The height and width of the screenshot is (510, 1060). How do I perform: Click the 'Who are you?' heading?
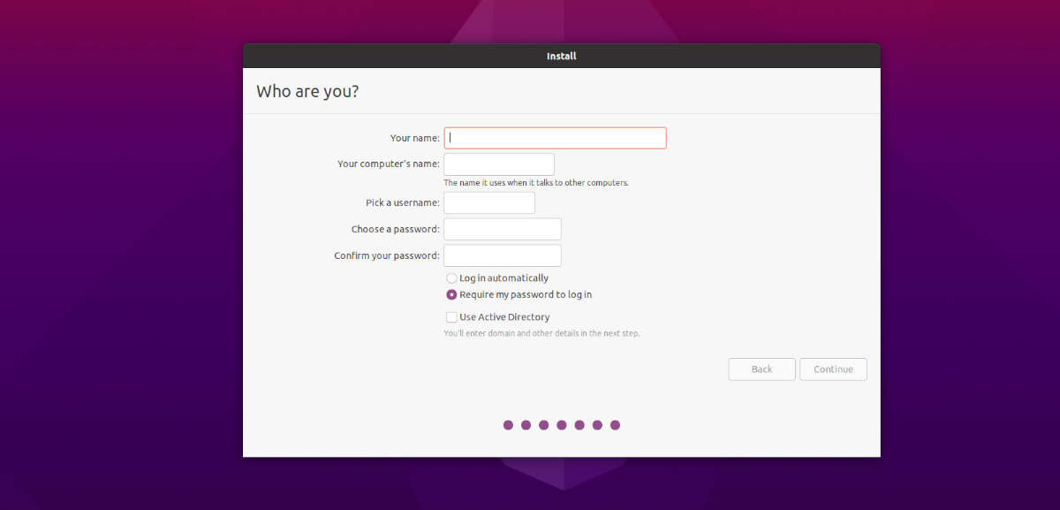307,91
